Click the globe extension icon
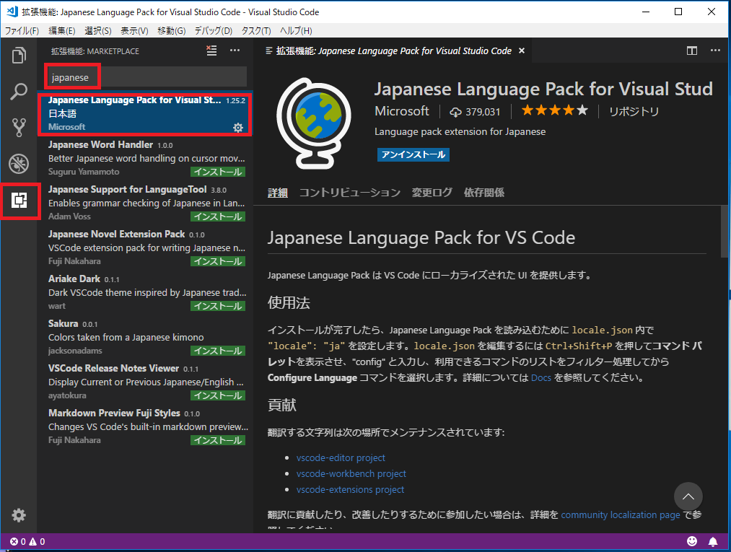This screenshot has width=731, height=552. click(314, 123)
